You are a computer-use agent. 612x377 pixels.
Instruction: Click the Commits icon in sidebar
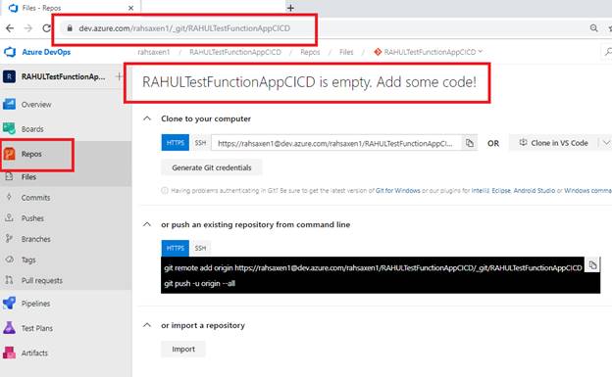(10, 197)
